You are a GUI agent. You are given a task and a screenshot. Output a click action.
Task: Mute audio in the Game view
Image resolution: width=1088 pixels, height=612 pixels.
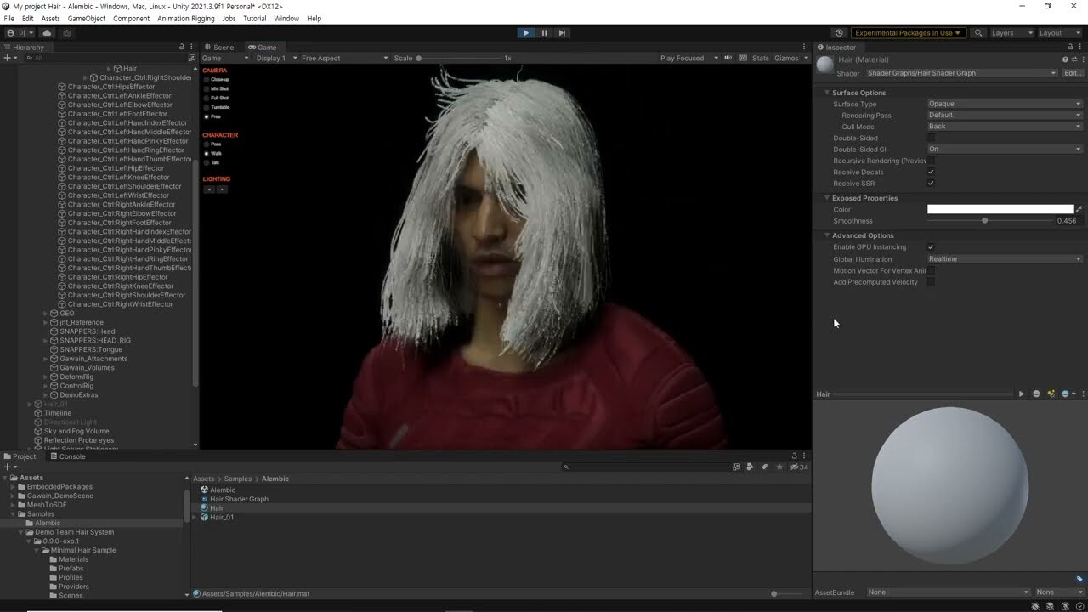(x=728, y=58)
